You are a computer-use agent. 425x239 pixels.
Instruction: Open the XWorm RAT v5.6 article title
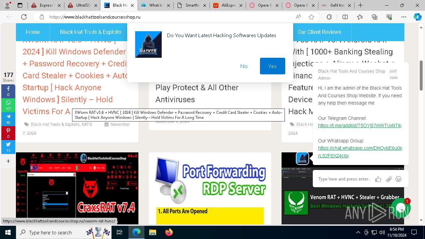pyautogui.click(x=76, y=76)
